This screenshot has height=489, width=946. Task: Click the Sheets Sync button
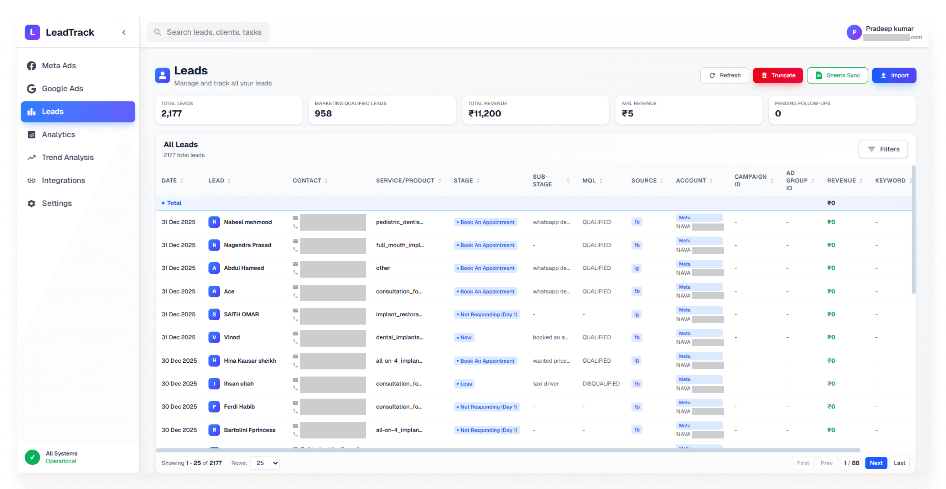837,75
